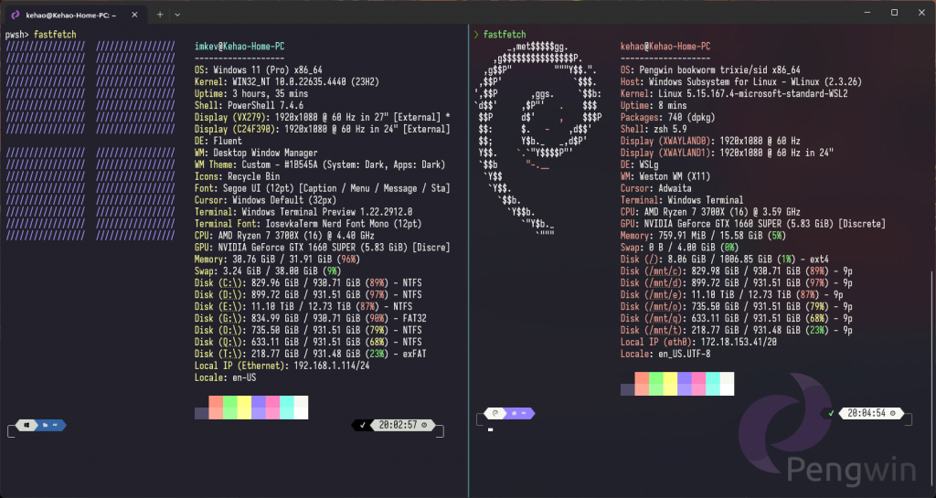Click the Pengwin icon on the tab
Image resolution: width=936 pixels, height=498 pixels.
(16, 15)
